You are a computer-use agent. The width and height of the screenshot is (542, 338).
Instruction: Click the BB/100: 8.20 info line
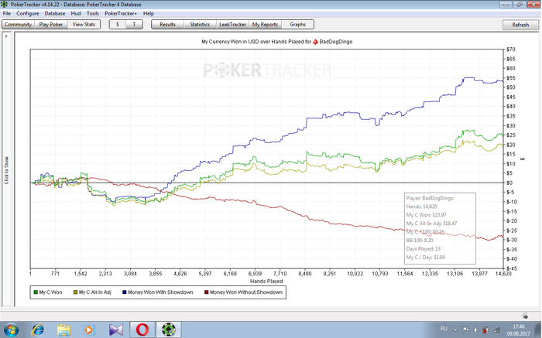point(420,241)
